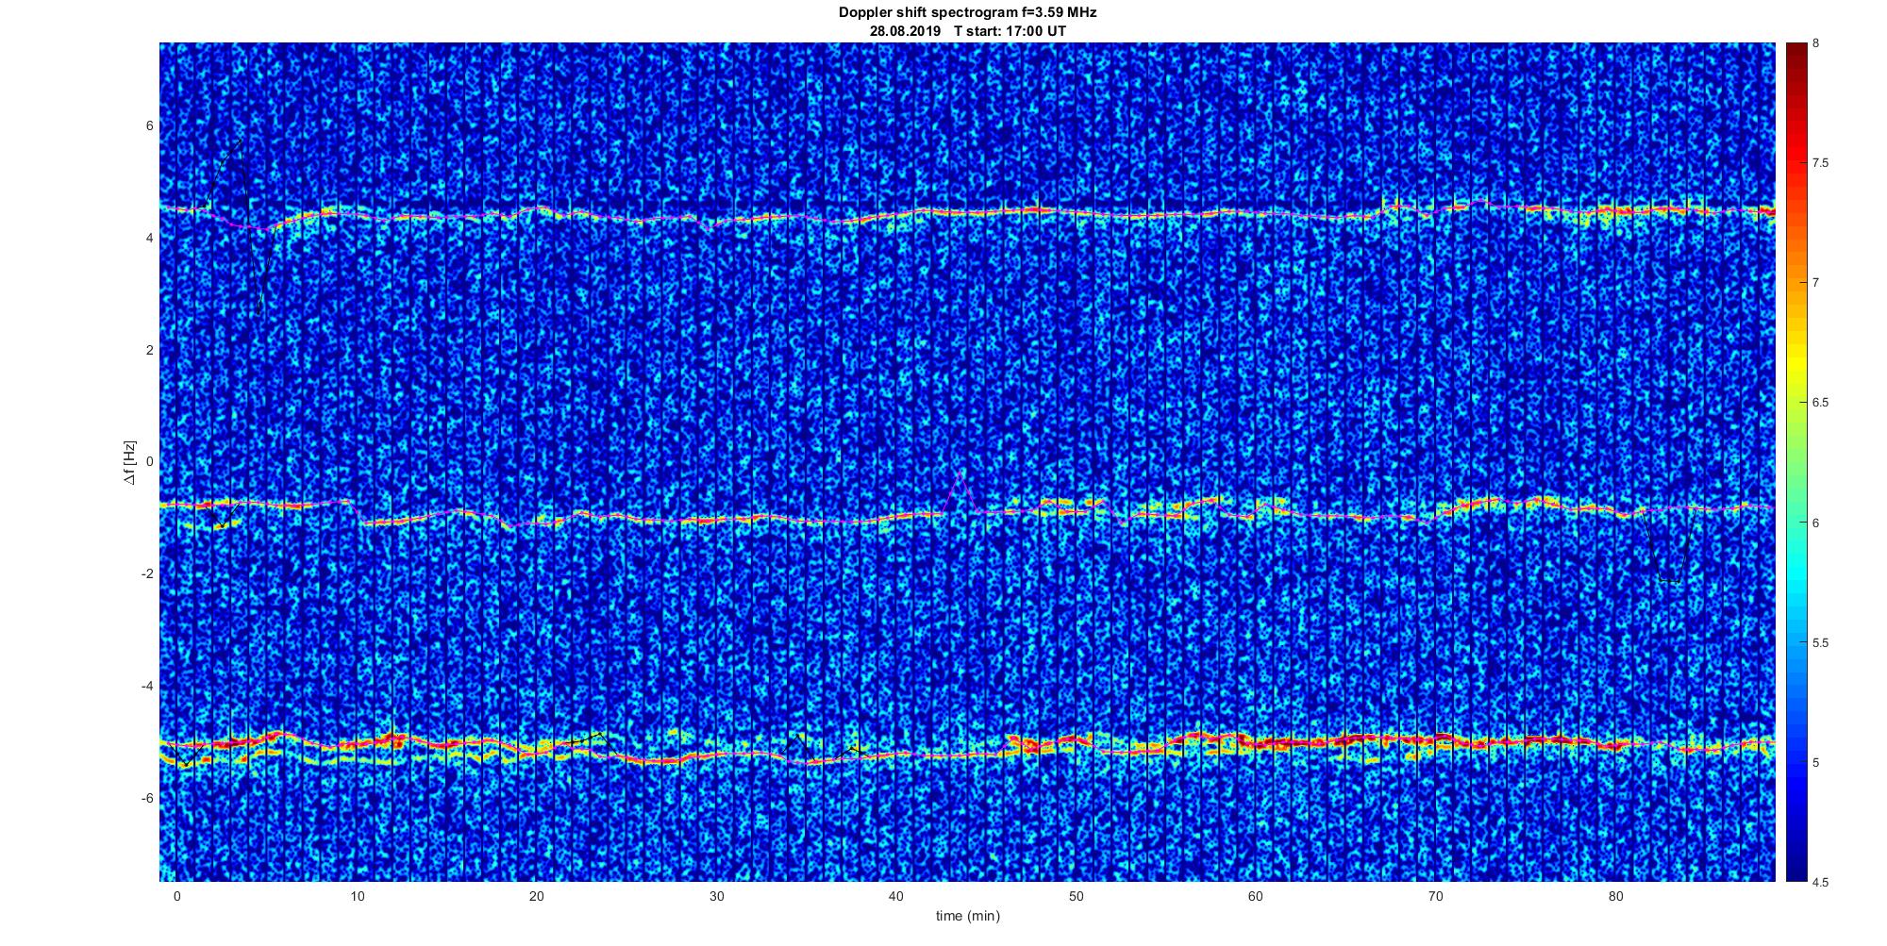This screenshot has height=946, width=1887.
Task: Click y-axis tick label '4'
Action: click(150, 239)
